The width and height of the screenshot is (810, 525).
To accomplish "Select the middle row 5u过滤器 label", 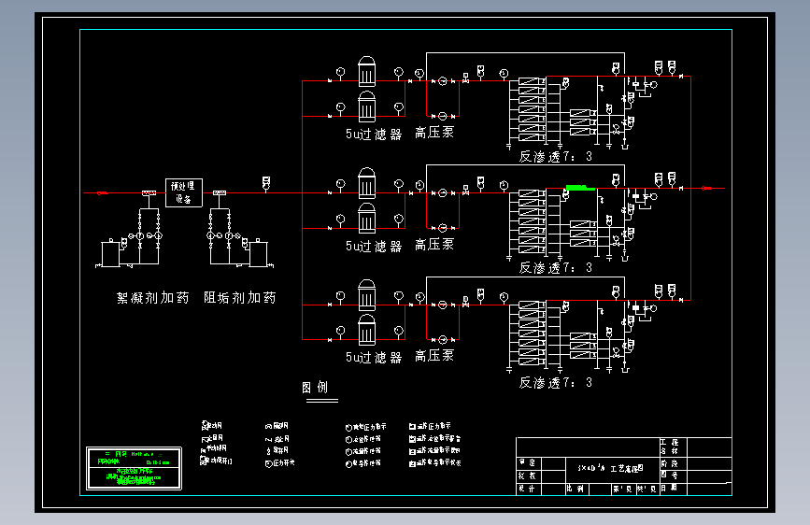I will tap(374, 246).
